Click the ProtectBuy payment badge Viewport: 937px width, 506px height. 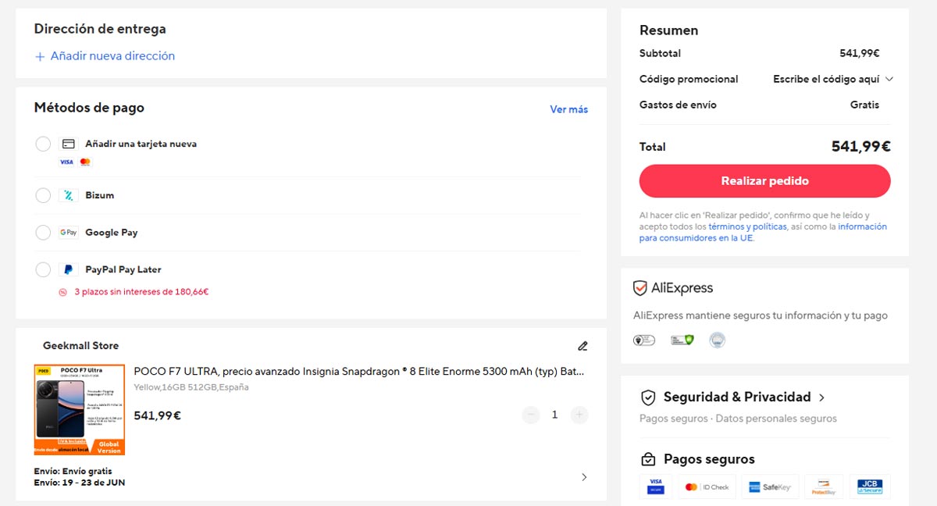coord(824,486)
